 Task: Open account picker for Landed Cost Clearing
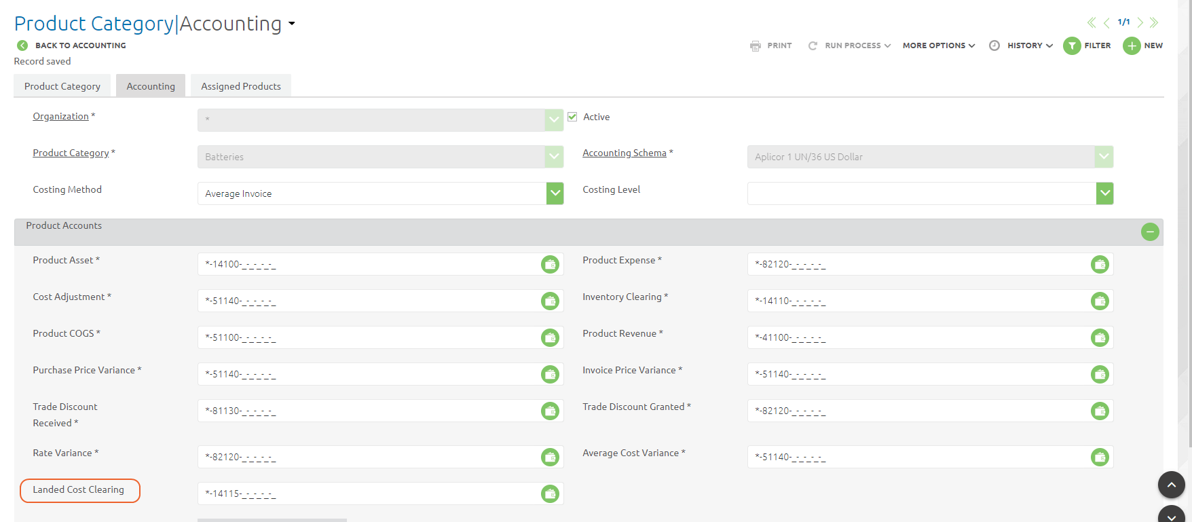click(x=550, y=493)
